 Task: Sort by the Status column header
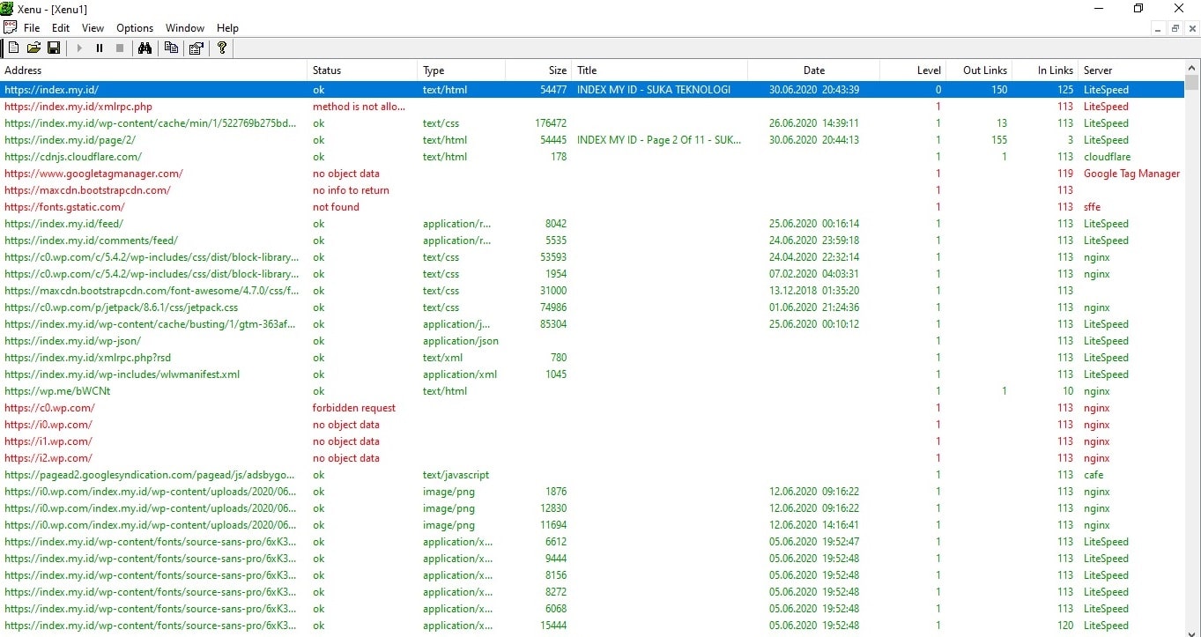coord(363,70)
